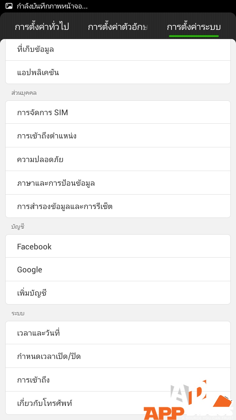This screenshot has height=420, width=236.
Task: Open ที่เก็บข้อมูล storage settings
Action: point(118,50)
